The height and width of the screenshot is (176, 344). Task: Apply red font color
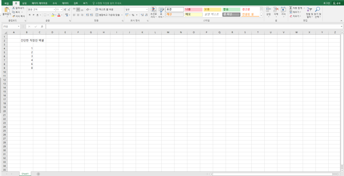click(59, 15)
